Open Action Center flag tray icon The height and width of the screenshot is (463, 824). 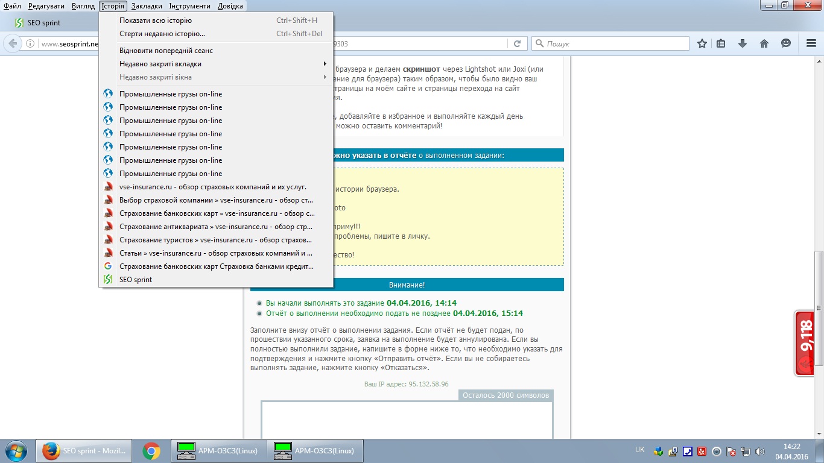click(731, 451)
